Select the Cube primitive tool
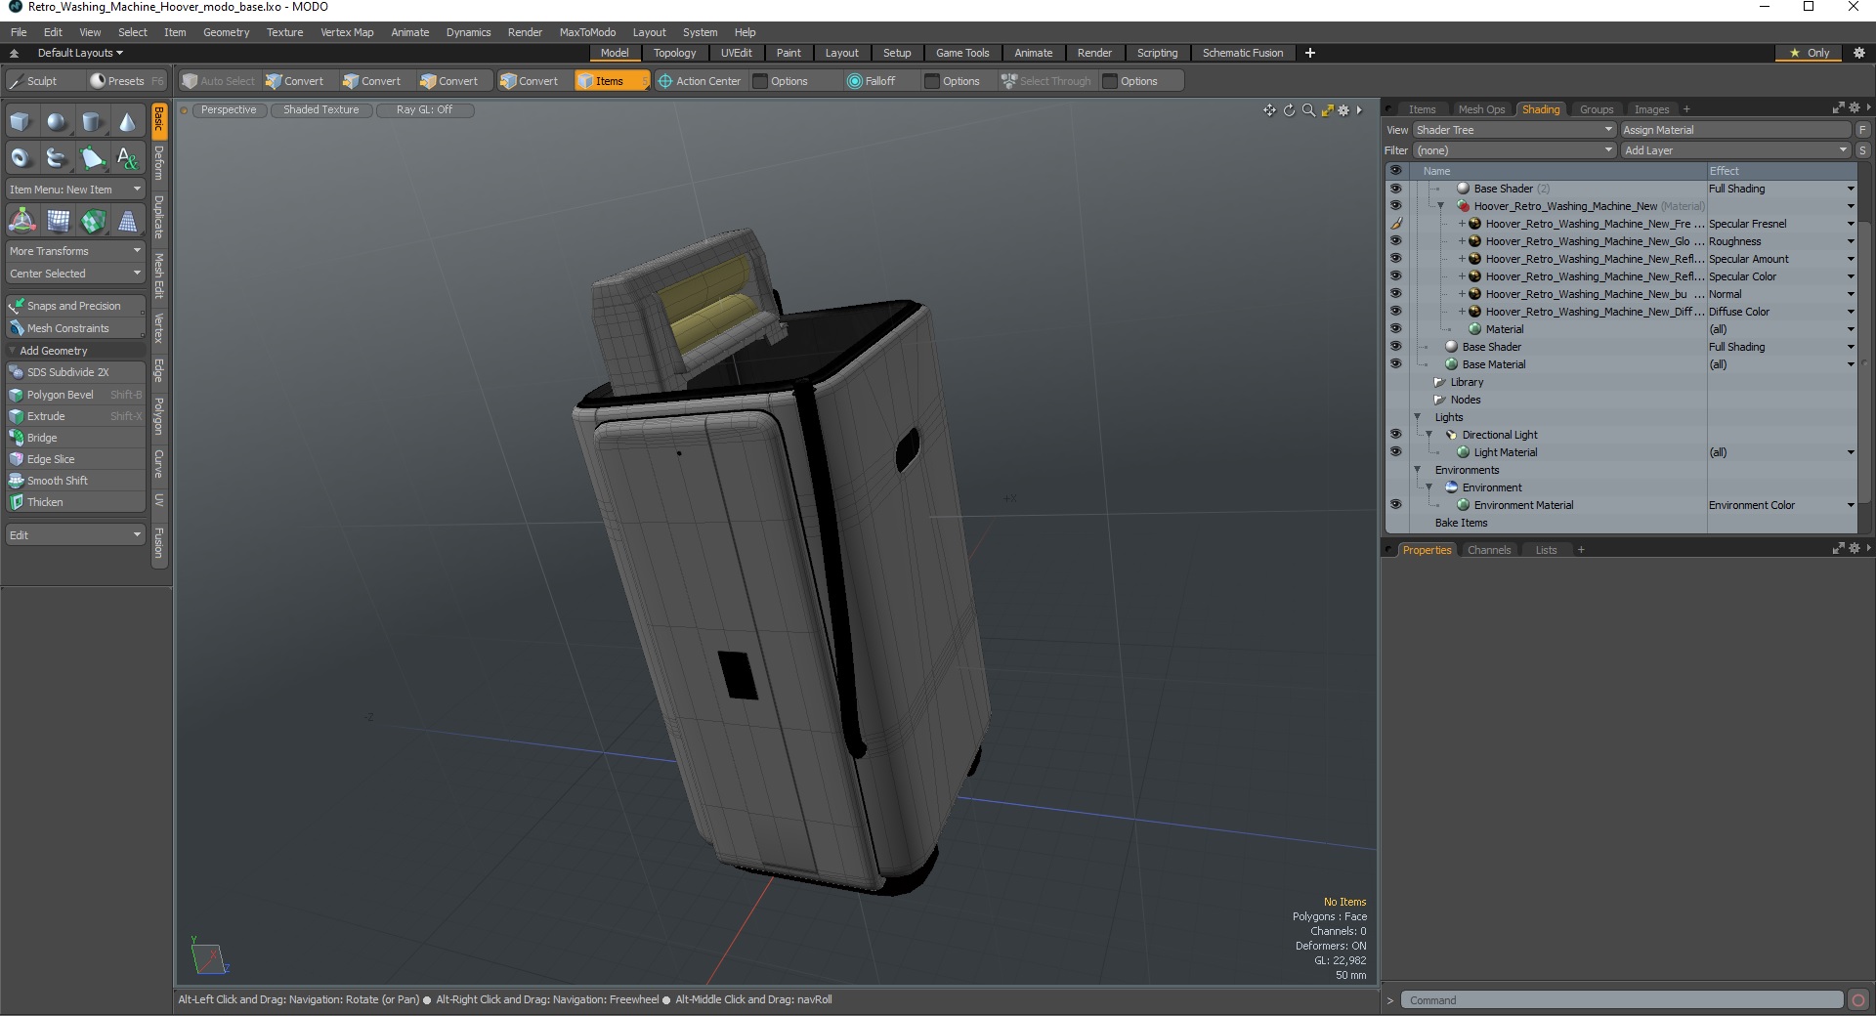This screenshot has width=1876, height=1016. tap(21, 122)
